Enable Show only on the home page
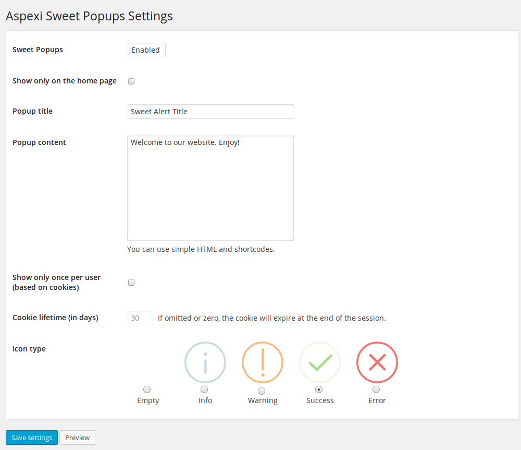 [131, 81]
